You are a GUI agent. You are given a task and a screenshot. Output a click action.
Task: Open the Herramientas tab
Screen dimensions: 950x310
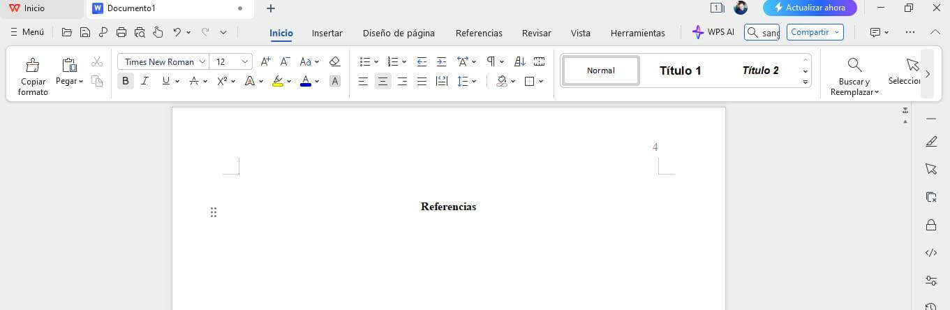coord(637,33)
